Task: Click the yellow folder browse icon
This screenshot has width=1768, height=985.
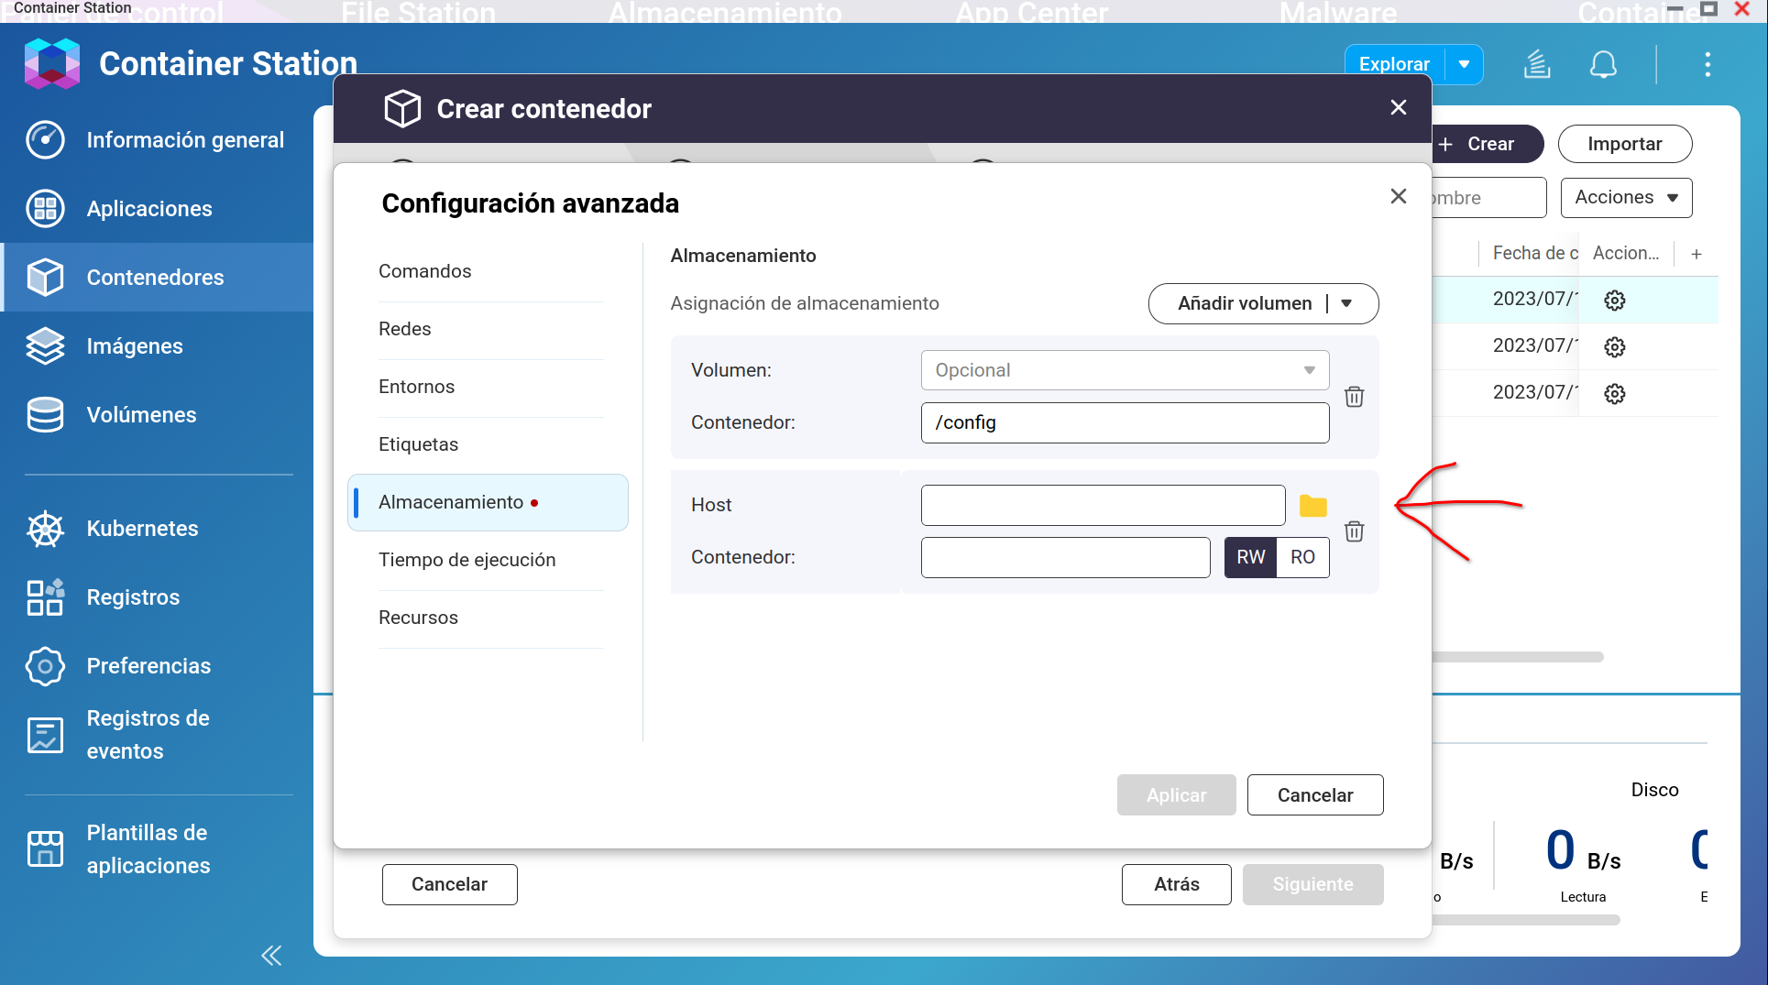Action: pyautogui.click(x=1312, y=506)
